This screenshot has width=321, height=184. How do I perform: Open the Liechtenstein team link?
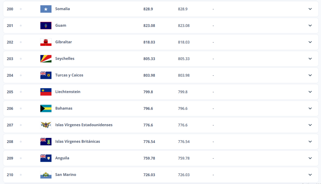pyautogui.click(x=68, y=92)
